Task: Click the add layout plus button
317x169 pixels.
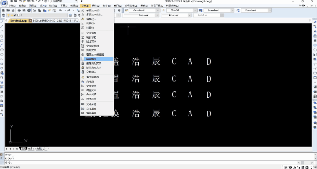Action: (x=46, y=149)
